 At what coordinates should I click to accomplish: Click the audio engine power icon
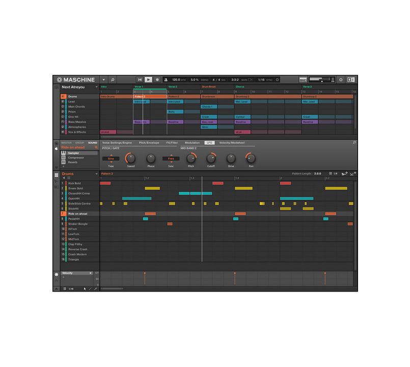point(341,80)
